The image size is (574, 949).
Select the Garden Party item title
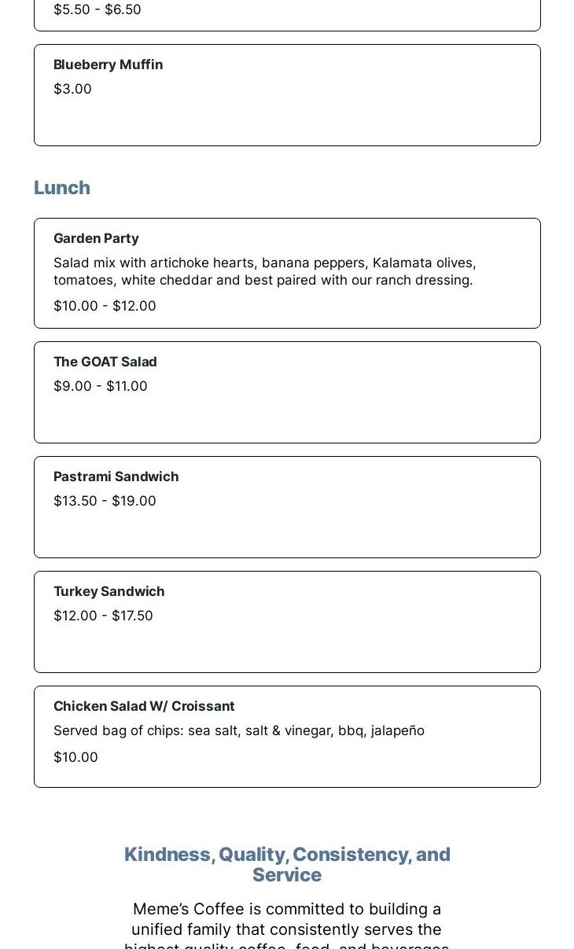[96, 238]
